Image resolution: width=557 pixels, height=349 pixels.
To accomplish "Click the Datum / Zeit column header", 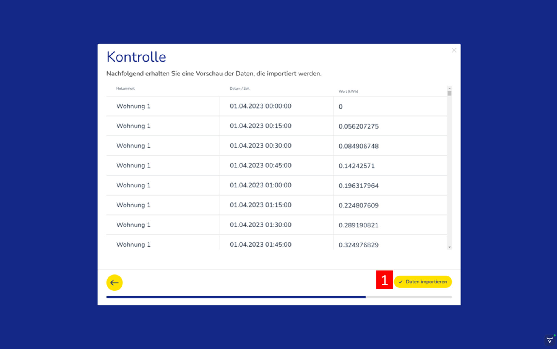I will tap(239, 88).
